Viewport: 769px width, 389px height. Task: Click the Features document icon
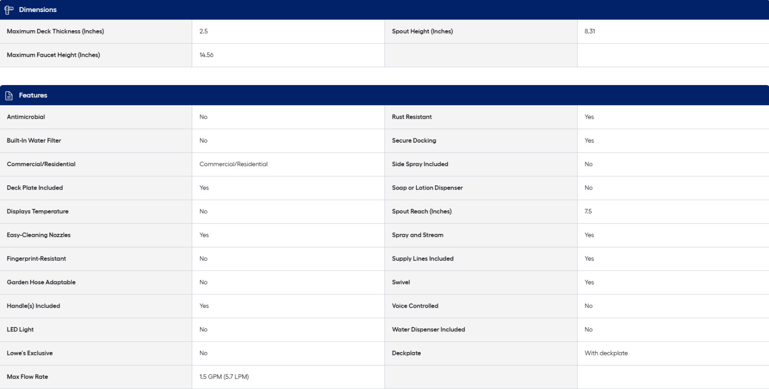[9, 96]
